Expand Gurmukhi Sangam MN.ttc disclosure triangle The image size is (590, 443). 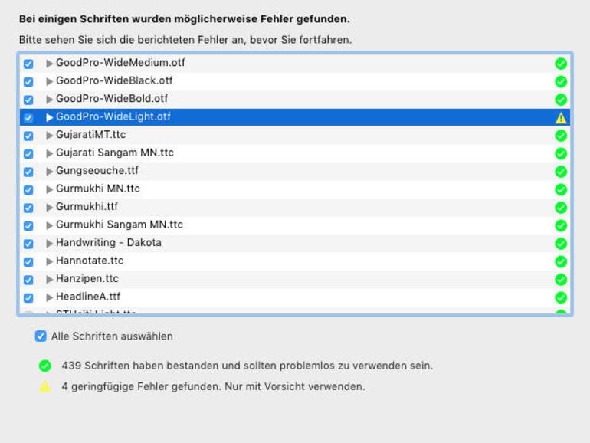click(50, 225)
